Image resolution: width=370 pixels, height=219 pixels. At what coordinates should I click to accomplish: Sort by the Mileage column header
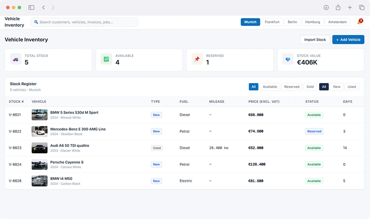(217, 101)
